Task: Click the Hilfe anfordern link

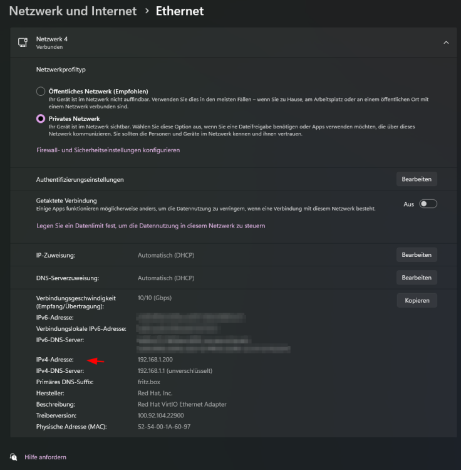Action: point(45,457)
